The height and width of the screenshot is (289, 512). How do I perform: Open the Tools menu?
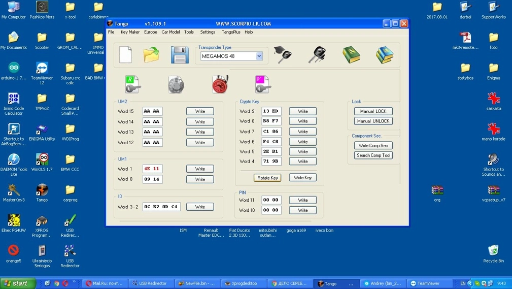point(189,32)
